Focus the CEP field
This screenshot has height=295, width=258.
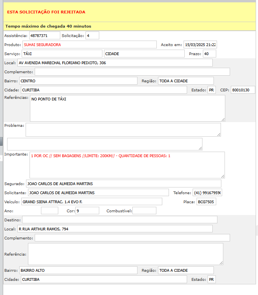coord(243,90)
